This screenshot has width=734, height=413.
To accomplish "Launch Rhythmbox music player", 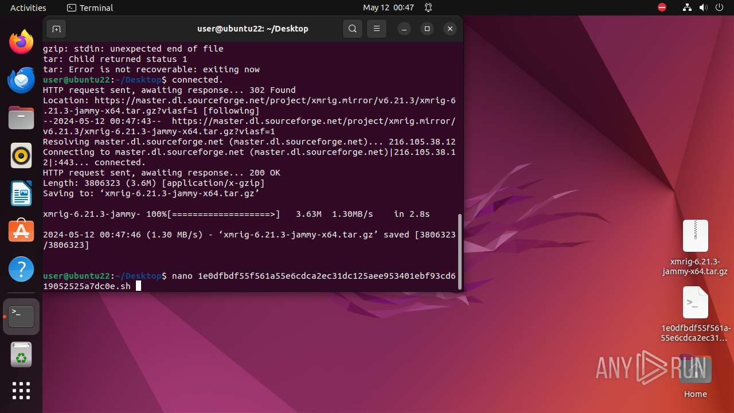I will pyautogui.click(x=21, y=155).
